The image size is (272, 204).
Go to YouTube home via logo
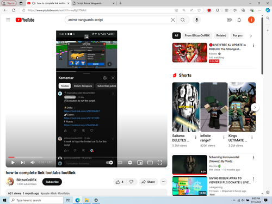[25, 20]
